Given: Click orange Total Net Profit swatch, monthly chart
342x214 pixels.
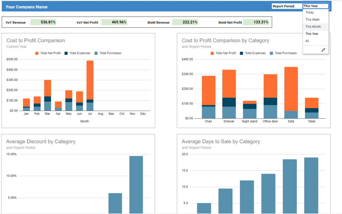Looking at the screenshot, I should (x=37, y=53).
